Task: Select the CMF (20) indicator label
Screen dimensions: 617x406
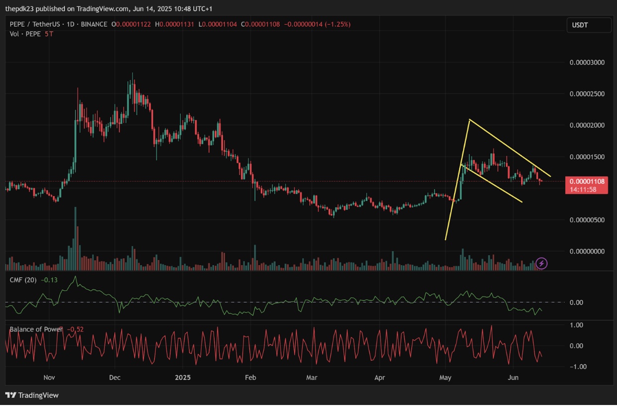Action: coord(23,280)
